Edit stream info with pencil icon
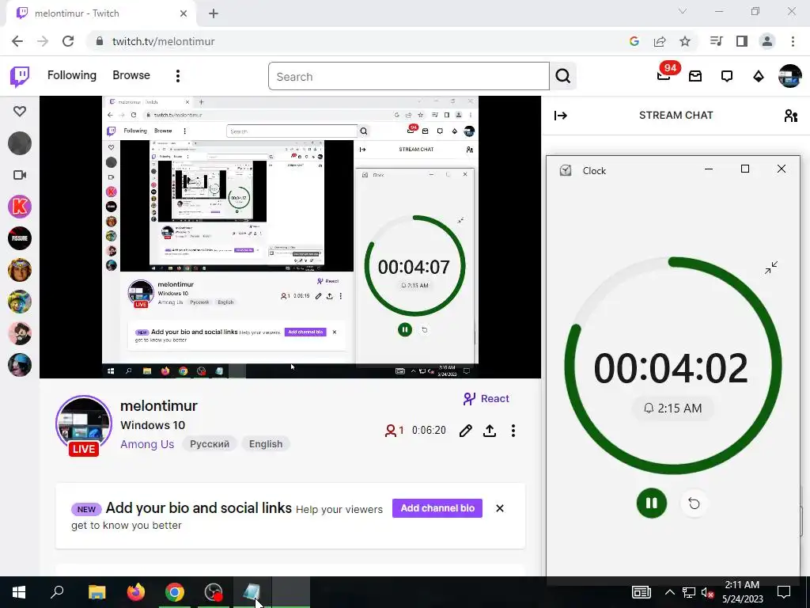 point(465,431)
